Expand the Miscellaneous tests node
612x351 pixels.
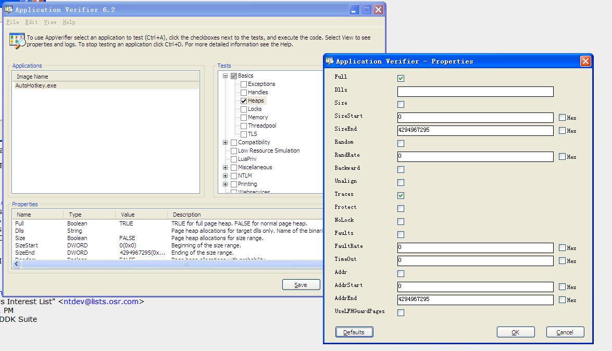point(226,167)
